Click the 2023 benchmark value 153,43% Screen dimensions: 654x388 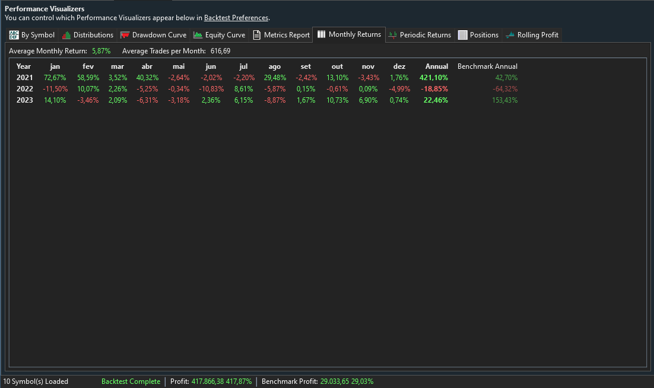(x=504, y=100)
